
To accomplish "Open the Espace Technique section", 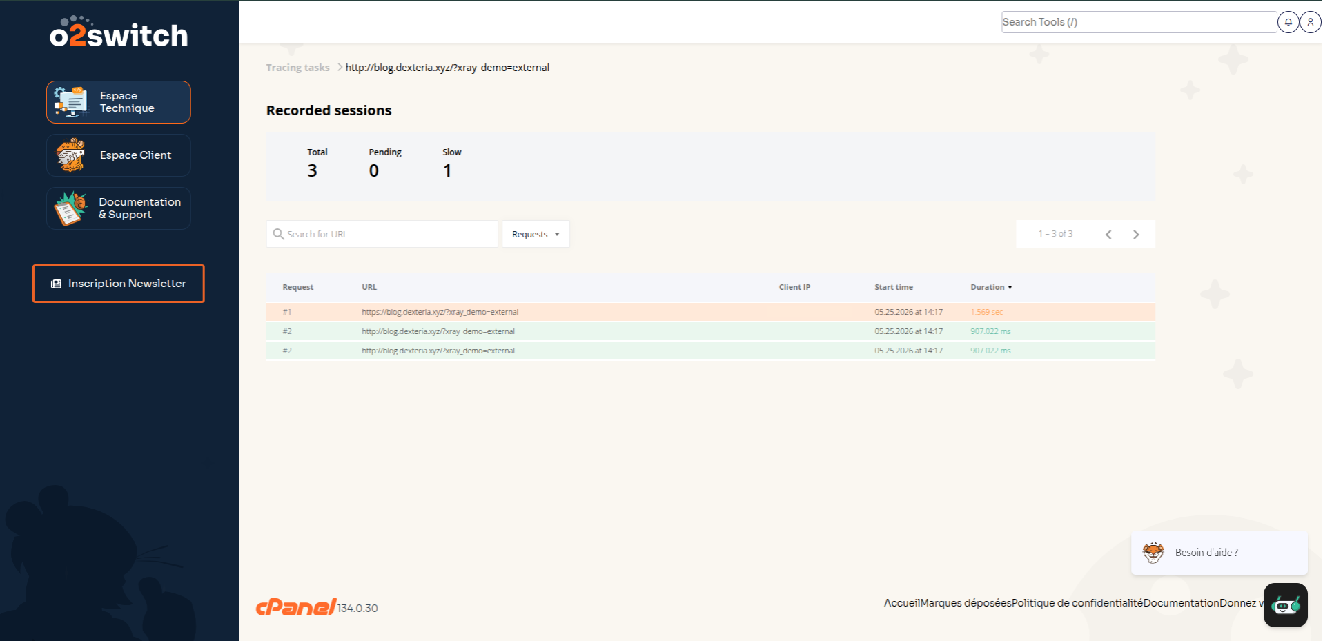I will pyautogui.click(x=119, y=102).
